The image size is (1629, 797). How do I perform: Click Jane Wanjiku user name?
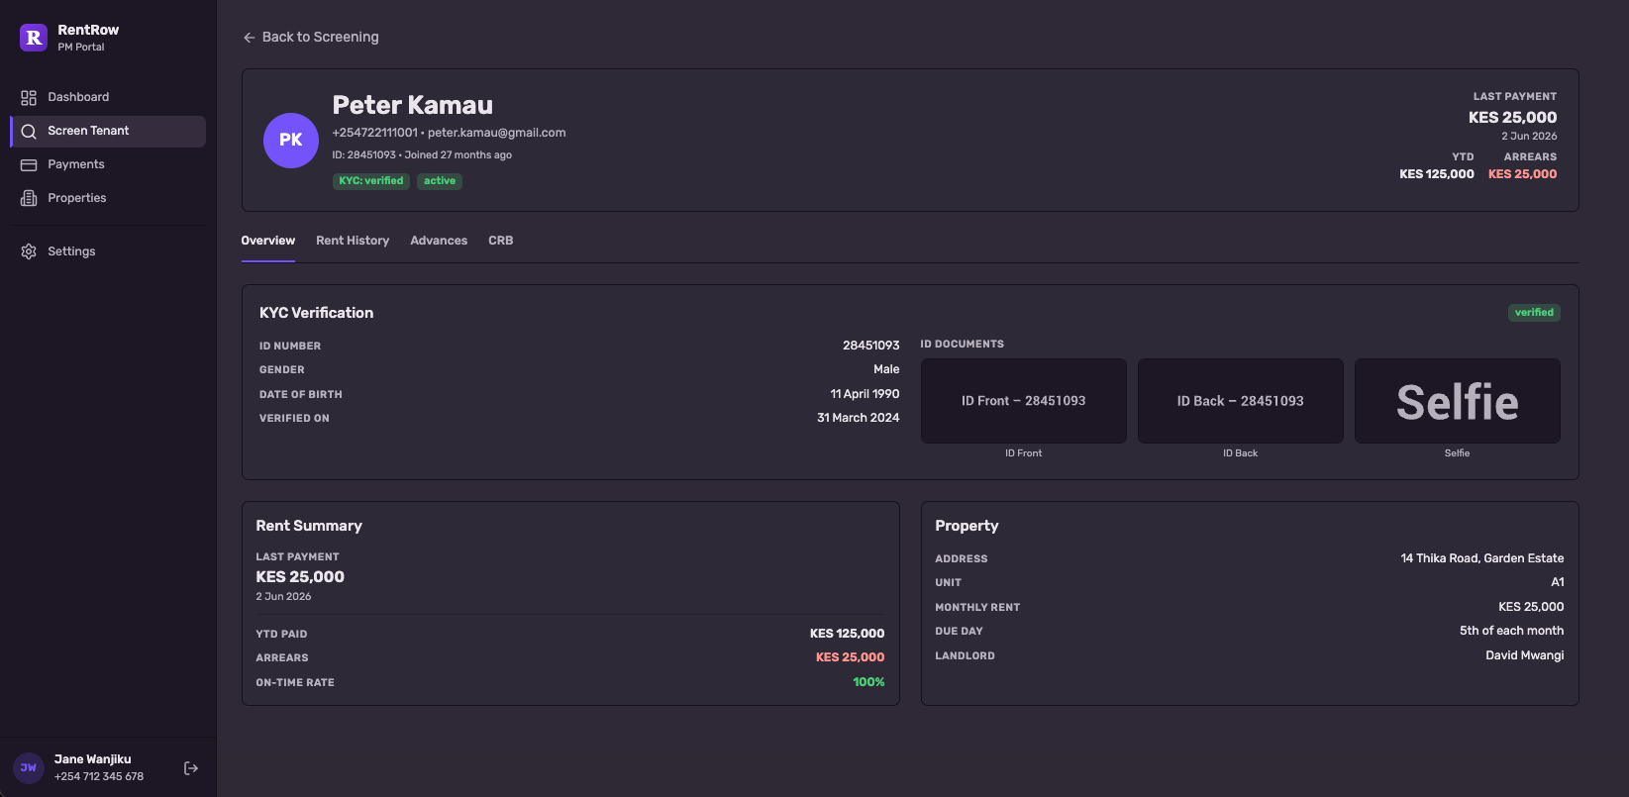[93, 759]
